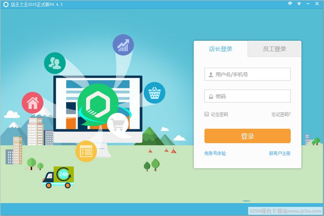Screen dimensions: 324x216
Task: Click the blue shopping basket icon
Action: click(x=155, y=93)
